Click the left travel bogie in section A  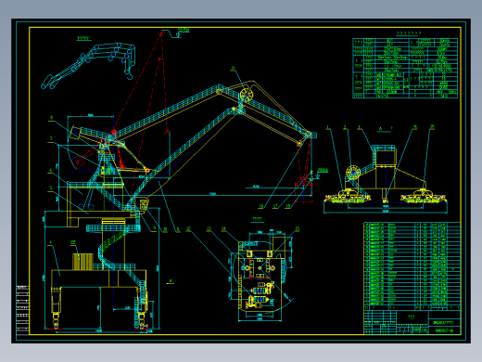point(348,197)
